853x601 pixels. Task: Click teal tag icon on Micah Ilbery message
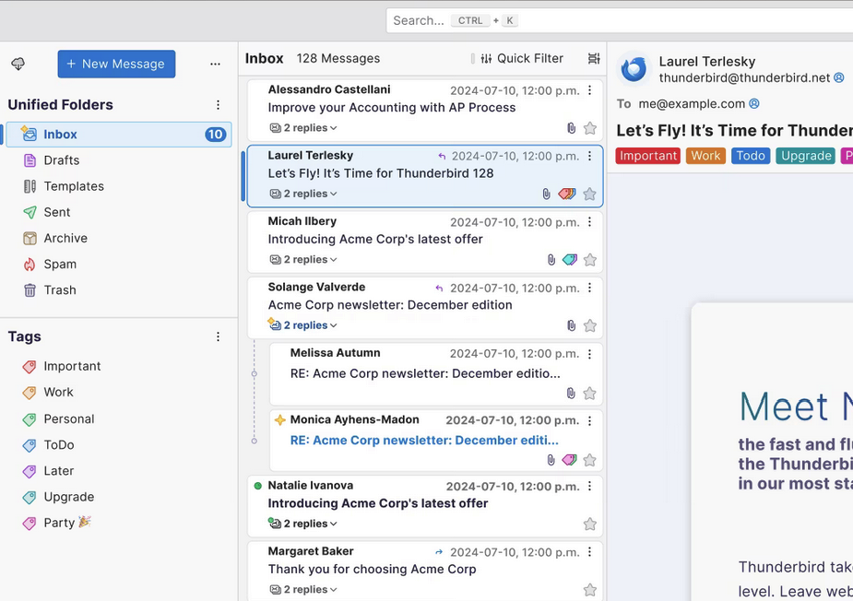(x=570, y=260)
